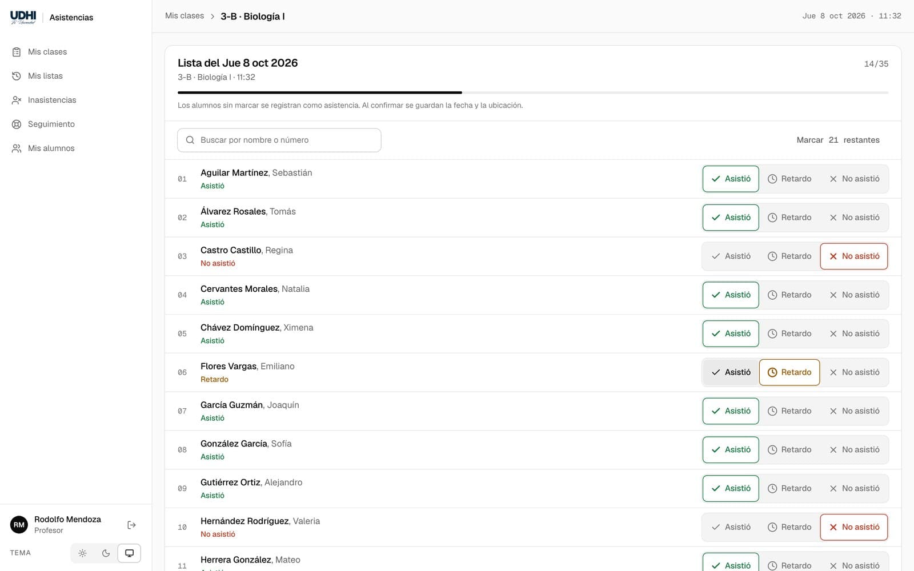The height and width of the screenshot is (571, 914).
Task: Select system theme monitor icon
Action: pyautogui.click(x=129, y=553)
